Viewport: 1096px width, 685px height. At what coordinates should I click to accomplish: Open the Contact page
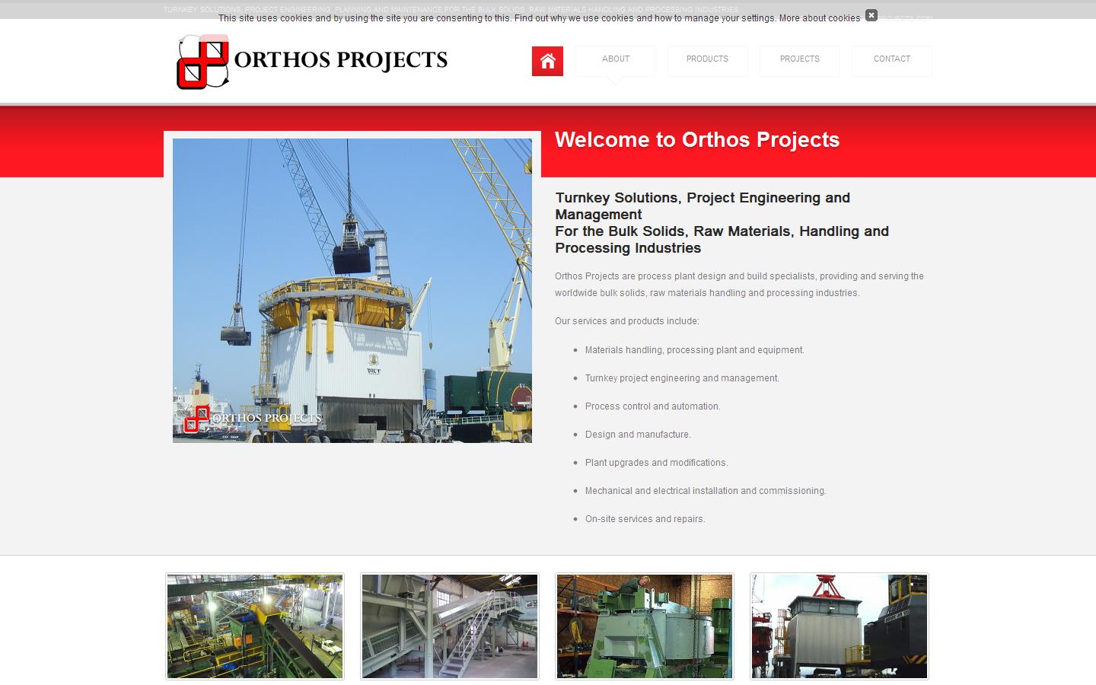891,59
